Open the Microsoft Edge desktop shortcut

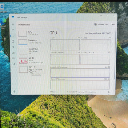tap(3, 24)
